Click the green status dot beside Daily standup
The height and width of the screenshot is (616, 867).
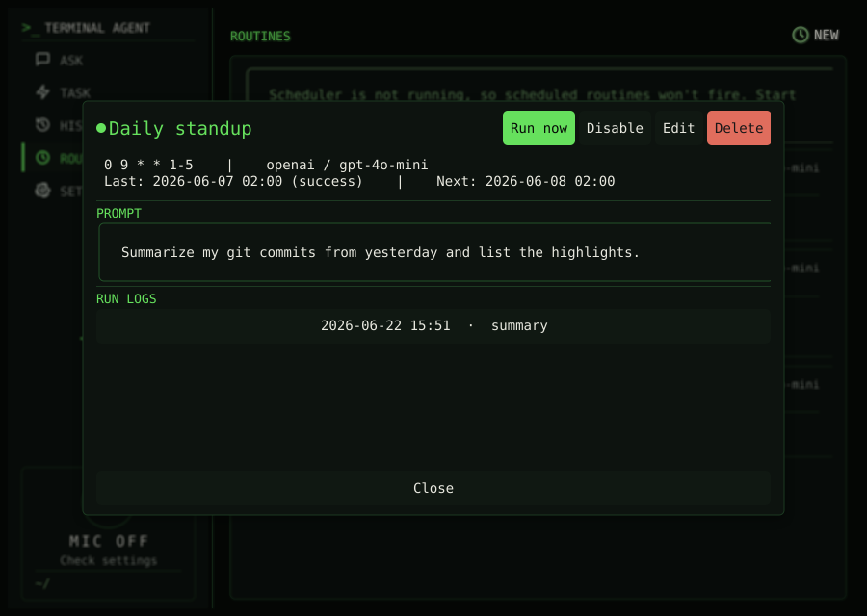point(101,128)
